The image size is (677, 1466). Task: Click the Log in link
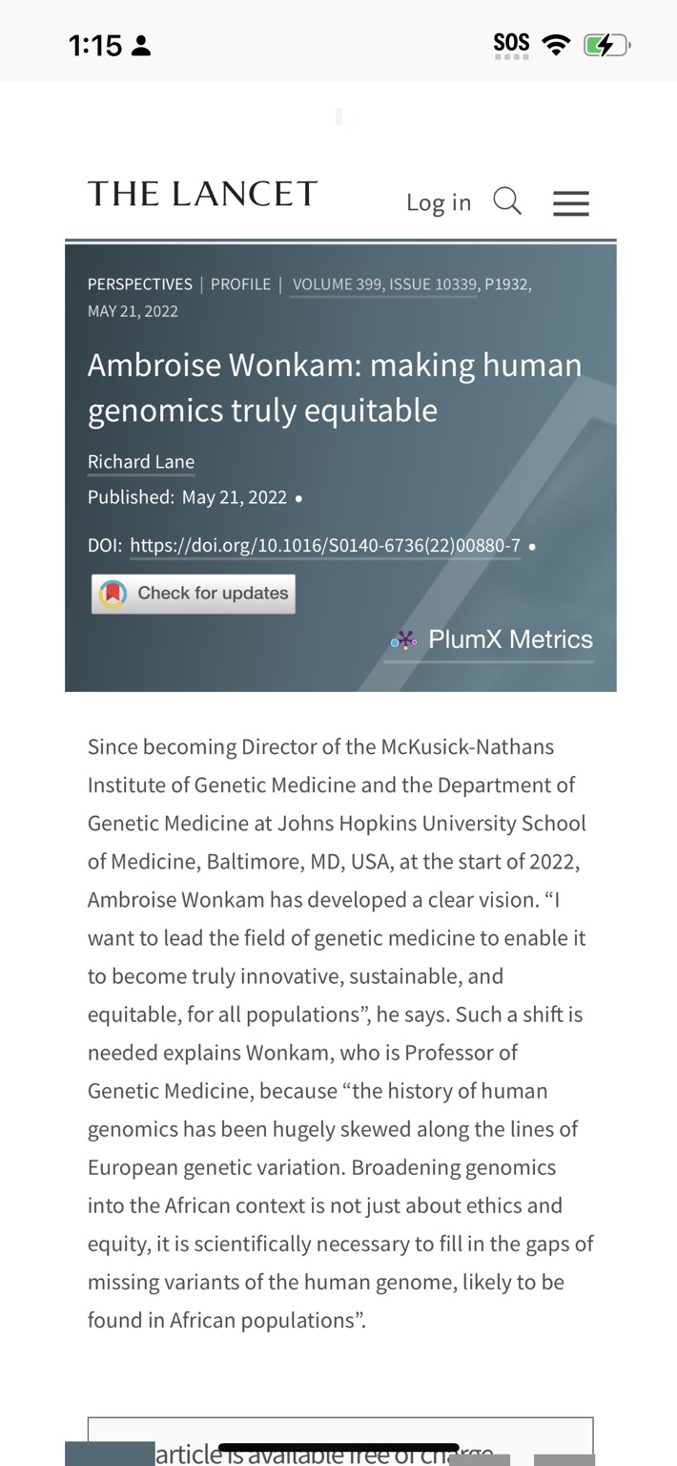tap(439, 202)
